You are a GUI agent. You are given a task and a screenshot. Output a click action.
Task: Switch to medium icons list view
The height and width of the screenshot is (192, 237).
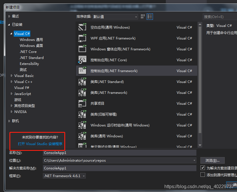coord(150,17)
